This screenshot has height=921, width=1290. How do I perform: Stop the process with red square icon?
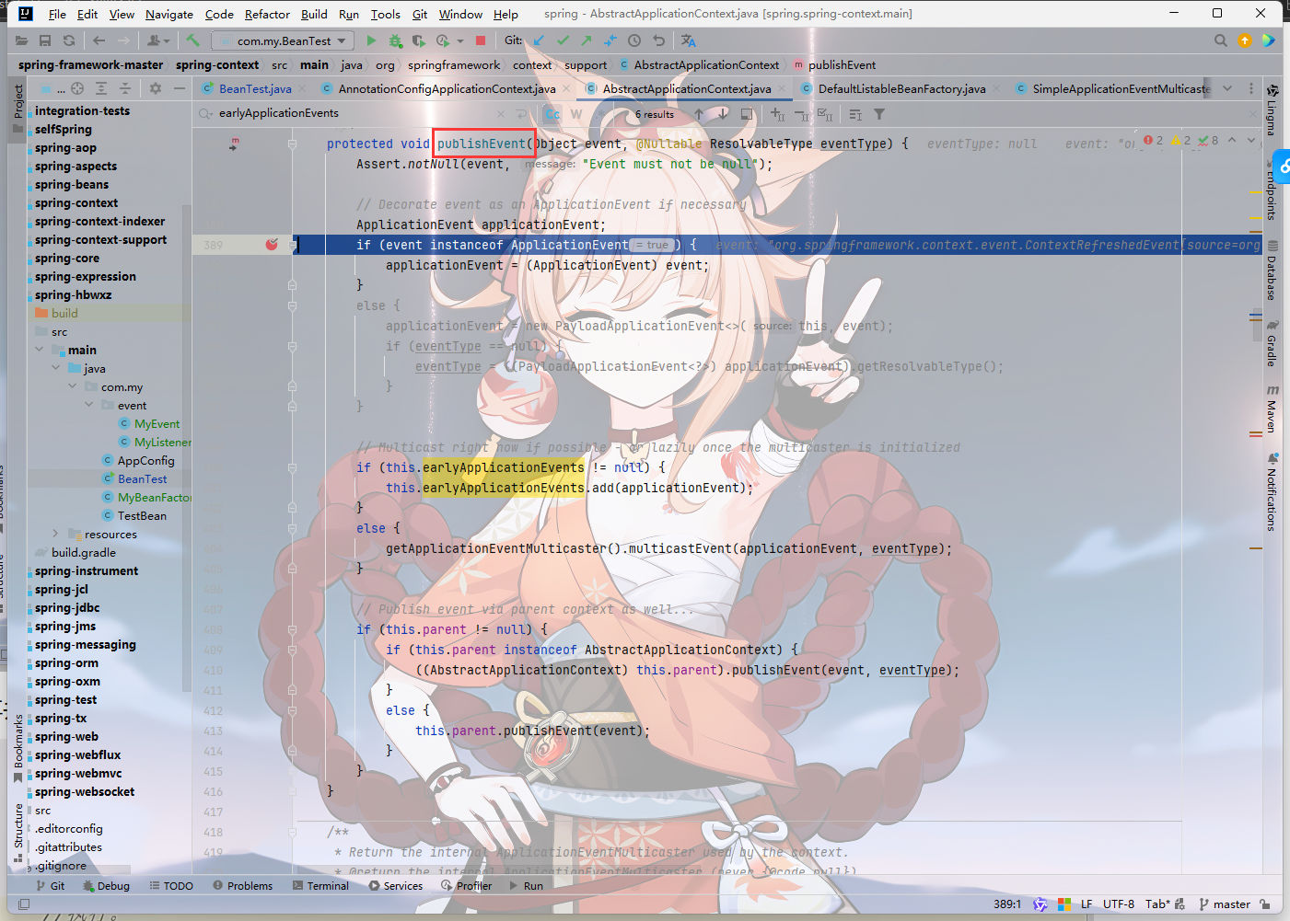click(480, 40)
